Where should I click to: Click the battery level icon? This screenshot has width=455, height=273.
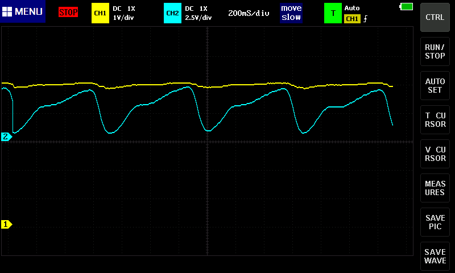tap(406, 6)
